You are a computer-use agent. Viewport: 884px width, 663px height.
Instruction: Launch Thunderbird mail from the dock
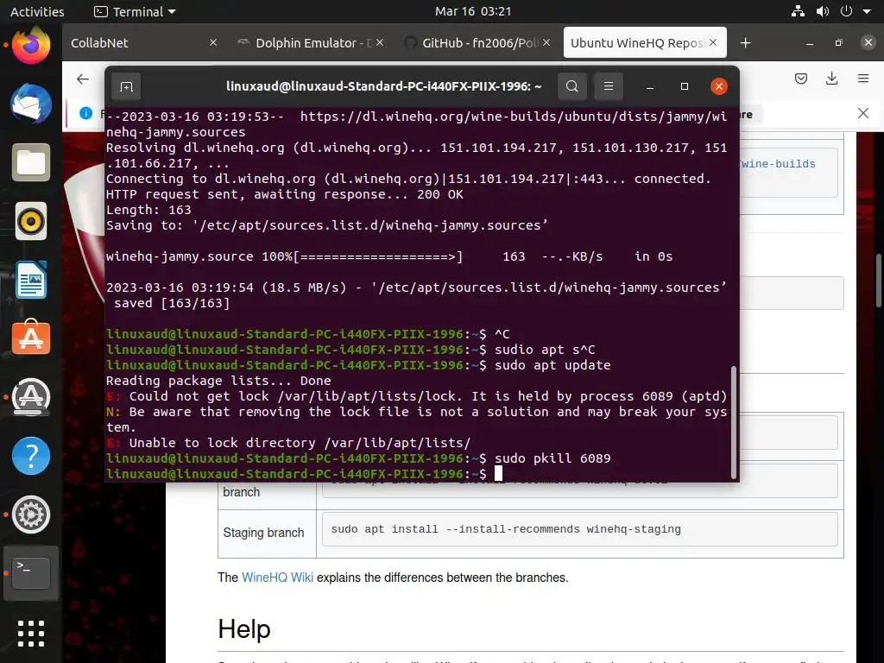tap(31, 104)
